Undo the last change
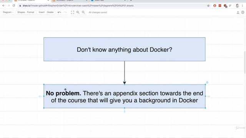246x138 pixels. tap(59, 12)
